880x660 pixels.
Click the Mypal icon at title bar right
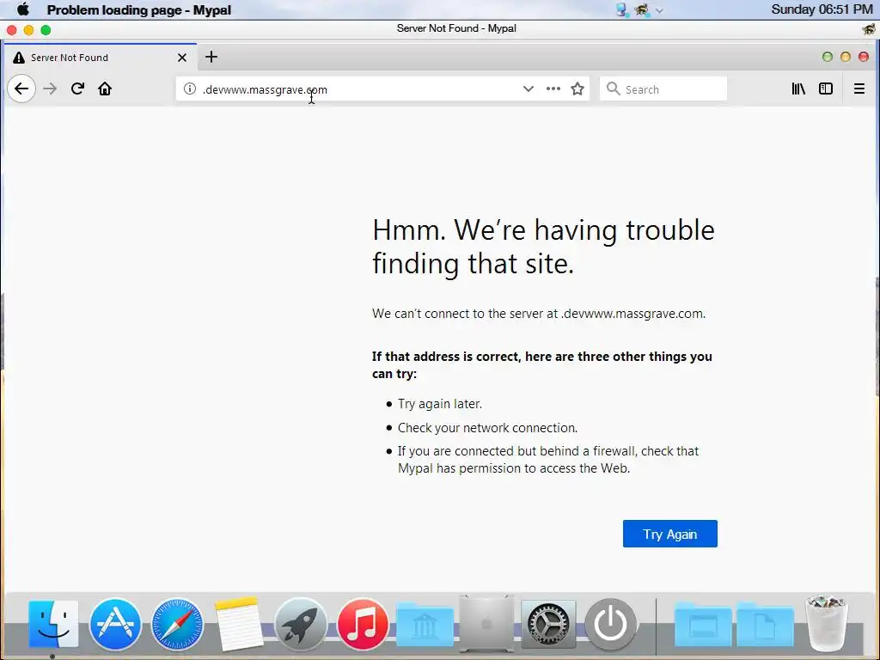pyautogui.click(x=869, y=28)
